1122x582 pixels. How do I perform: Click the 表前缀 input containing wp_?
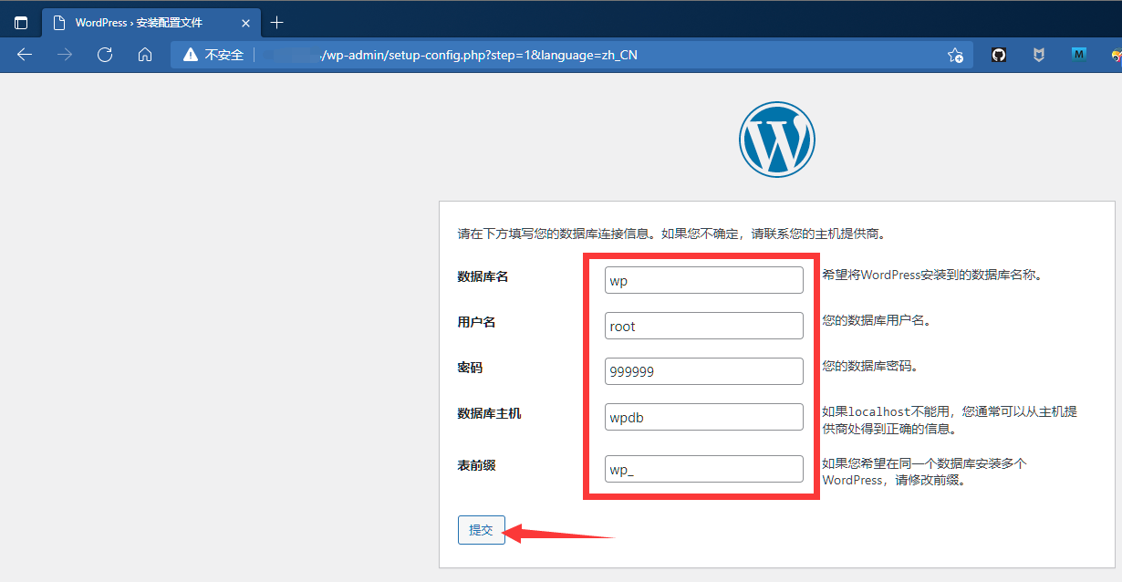703,469
